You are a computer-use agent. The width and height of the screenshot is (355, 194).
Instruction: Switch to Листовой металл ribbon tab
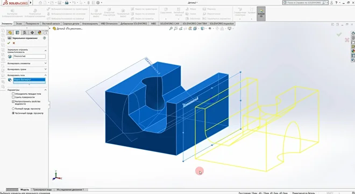51,24
